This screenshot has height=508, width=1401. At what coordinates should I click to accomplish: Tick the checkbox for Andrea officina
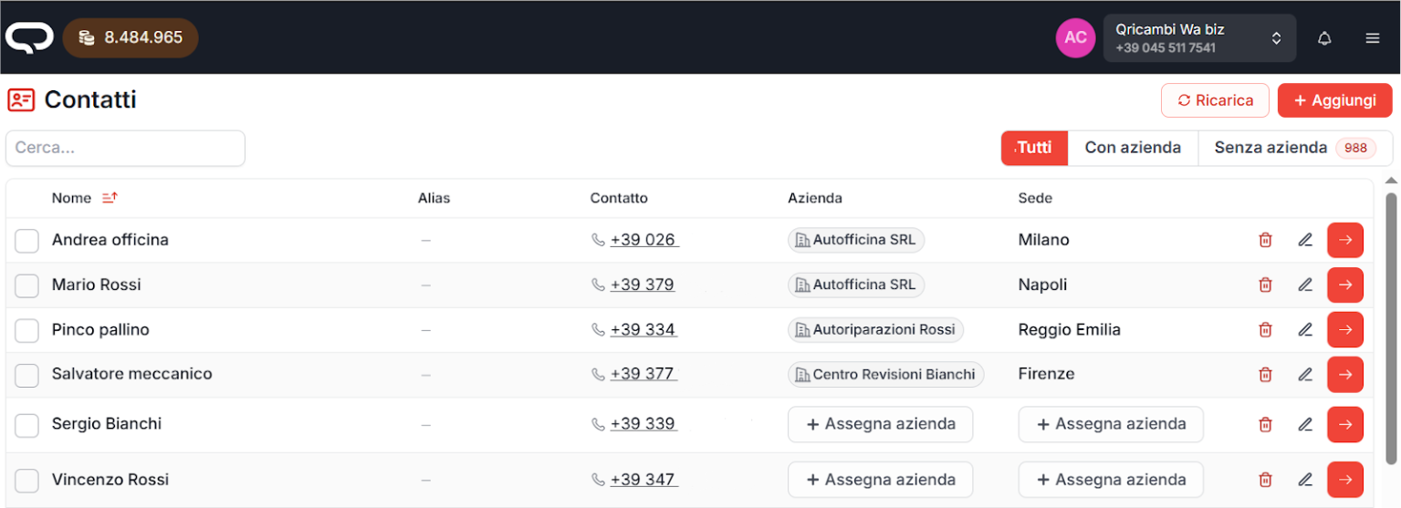[27, 241]
